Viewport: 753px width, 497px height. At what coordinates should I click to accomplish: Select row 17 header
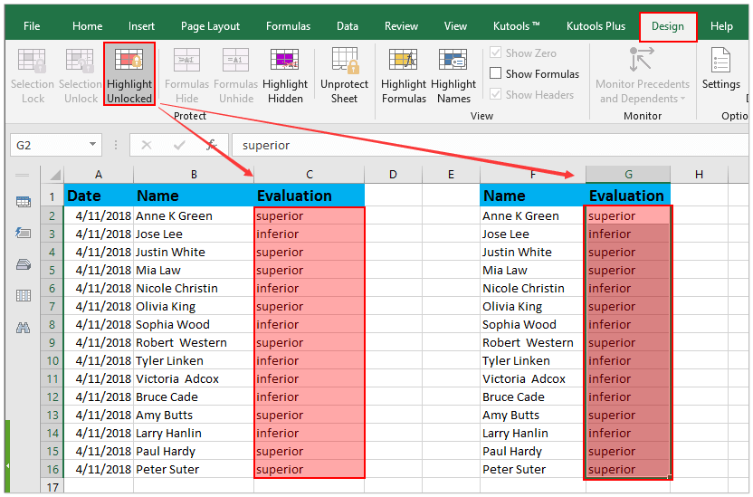tap(52, 487)
